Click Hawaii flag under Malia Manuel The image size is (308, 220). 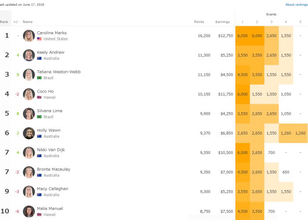click(39, 214)
